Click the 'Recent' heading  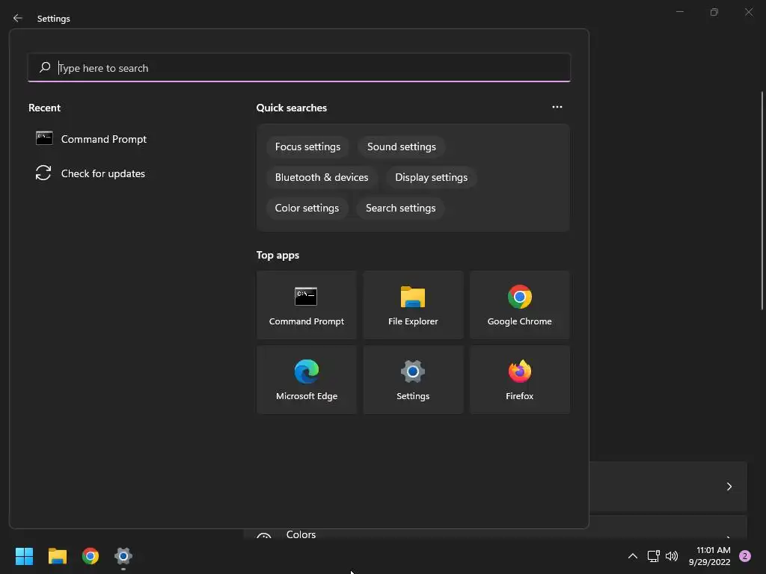coord(44,108)
